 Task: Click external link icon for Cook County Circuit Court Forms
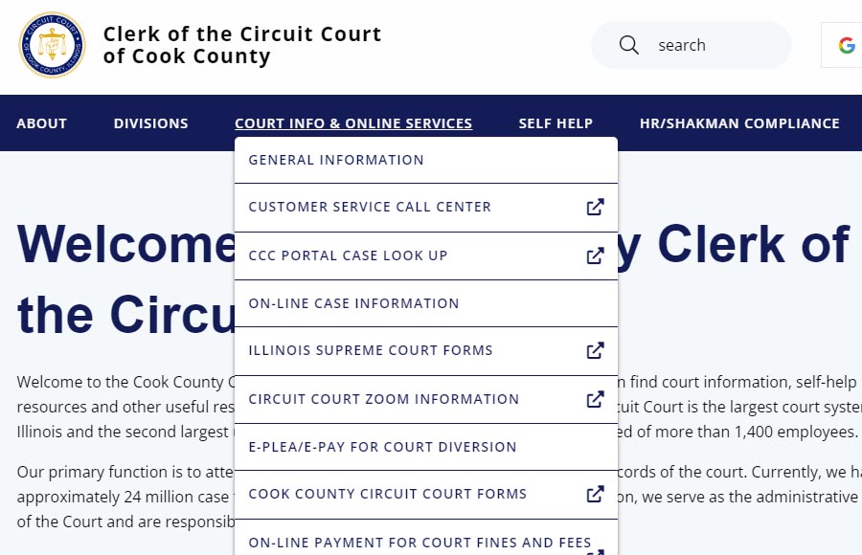pos(596,494)
